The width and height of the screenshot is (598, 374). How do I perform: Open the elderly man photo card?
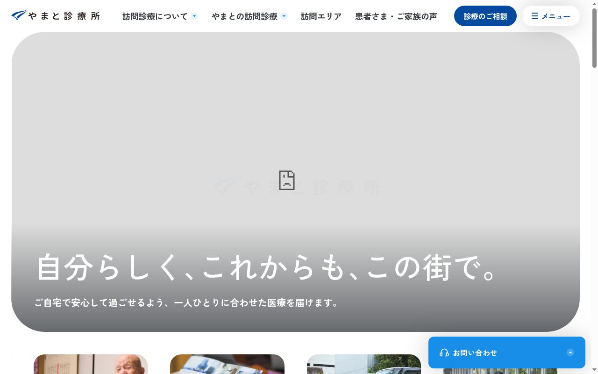pos(91,364)
